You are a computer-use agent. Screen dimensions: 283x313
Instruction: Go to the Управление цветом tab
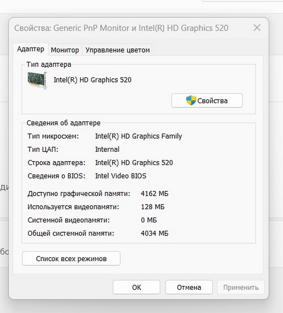[x=117, y=49]
